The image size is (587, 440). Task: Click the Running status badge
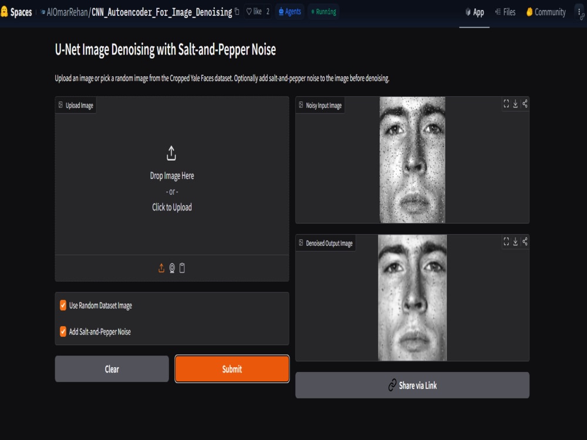[x=323, y=12]
